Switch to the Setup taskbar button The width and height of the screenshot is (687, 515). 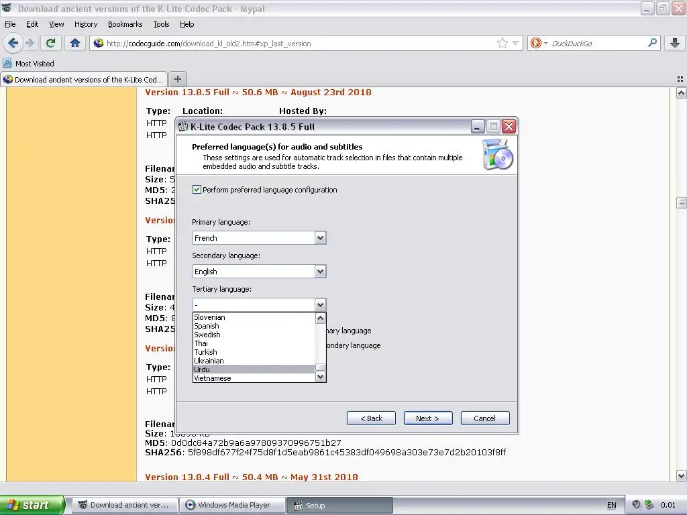pos(339,505)
